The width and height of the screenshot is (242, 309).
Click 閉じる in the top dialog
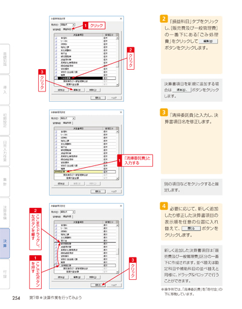point(98,98)
